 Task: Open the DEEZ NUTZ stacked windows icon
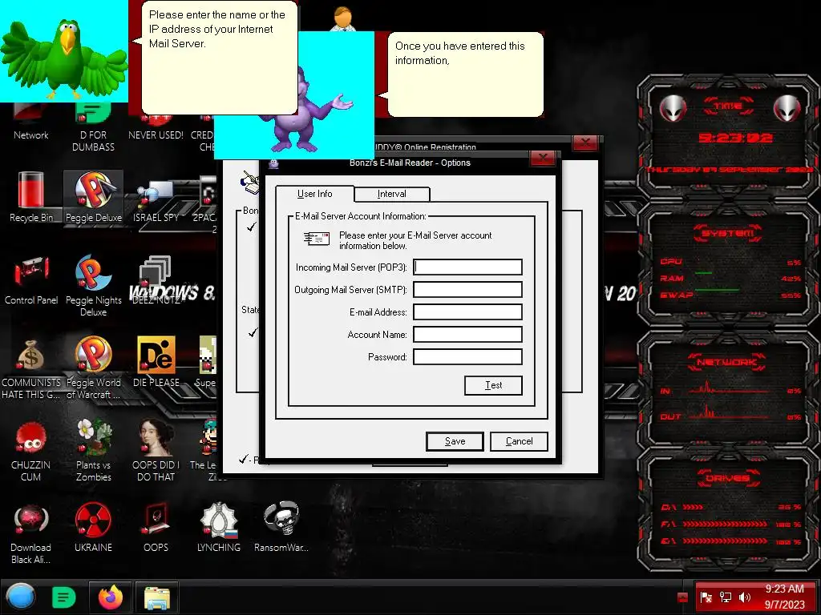(156, 279)
